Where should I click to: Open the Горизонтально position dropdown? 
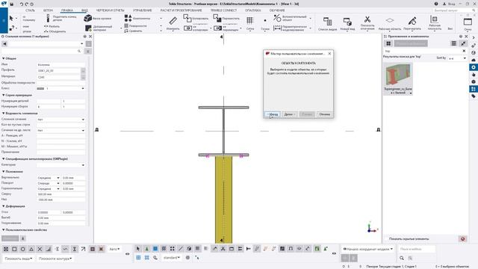click(49, 189)
